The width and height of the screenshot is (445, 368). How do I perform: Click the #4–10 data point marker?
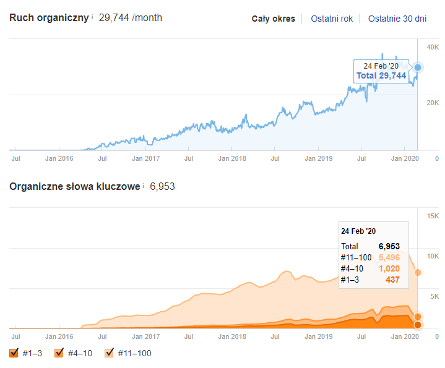coord(418,317)
